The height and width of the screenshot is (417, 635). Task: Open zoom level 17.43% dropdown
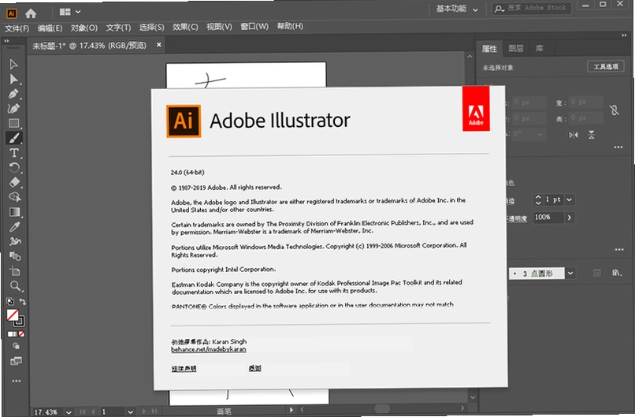(69, 412)
